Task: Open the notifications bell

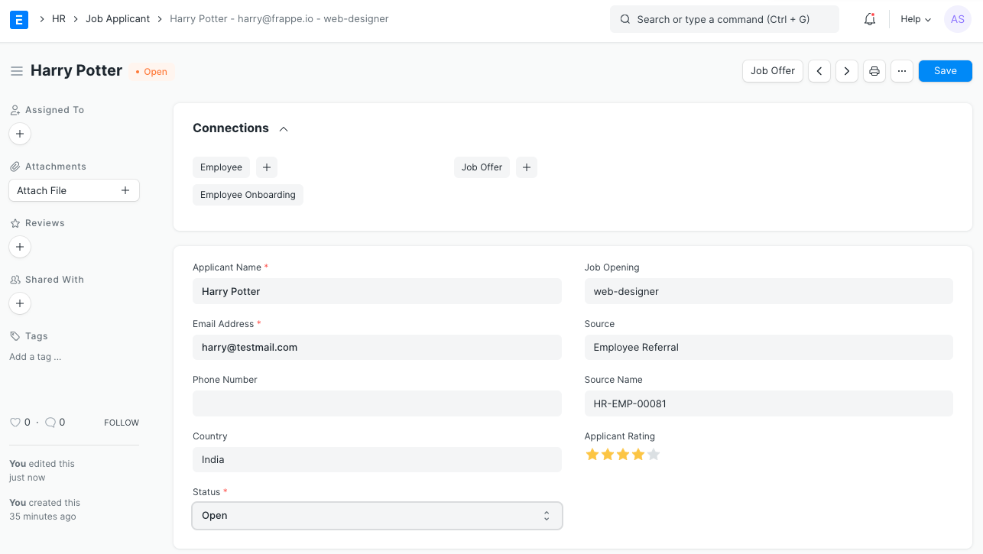Action: click(870, 19)
